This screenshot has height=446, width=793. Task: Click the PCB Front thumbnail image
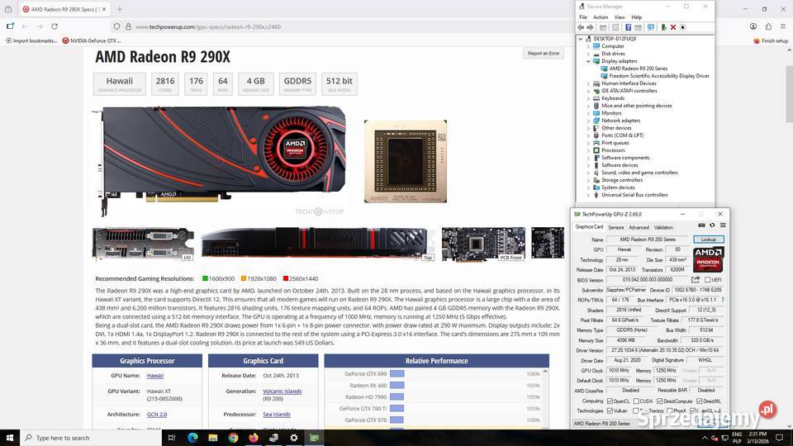(483, 244)
